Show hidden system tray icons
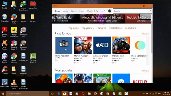 click(x=144, y=94)
